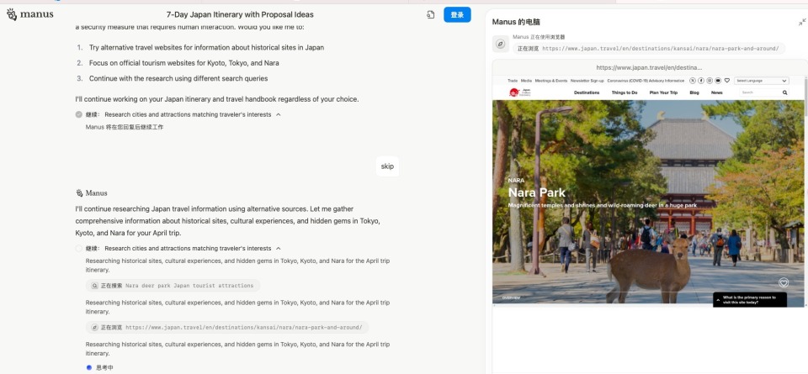Open Coronavirus (COVID-19) Advisory Information link

646,81
